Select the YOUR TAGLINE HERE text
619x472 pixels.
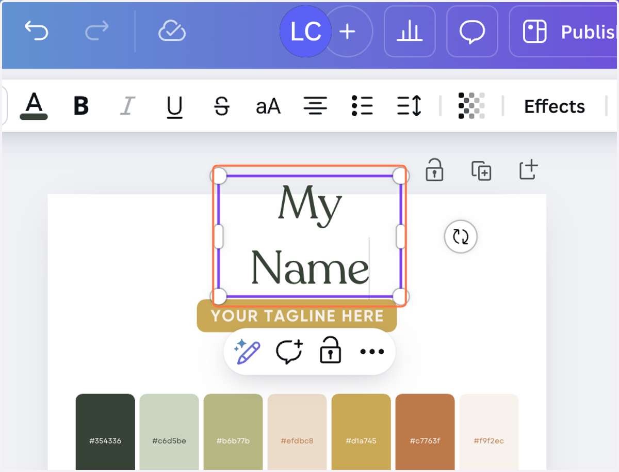tap(297, 316)
